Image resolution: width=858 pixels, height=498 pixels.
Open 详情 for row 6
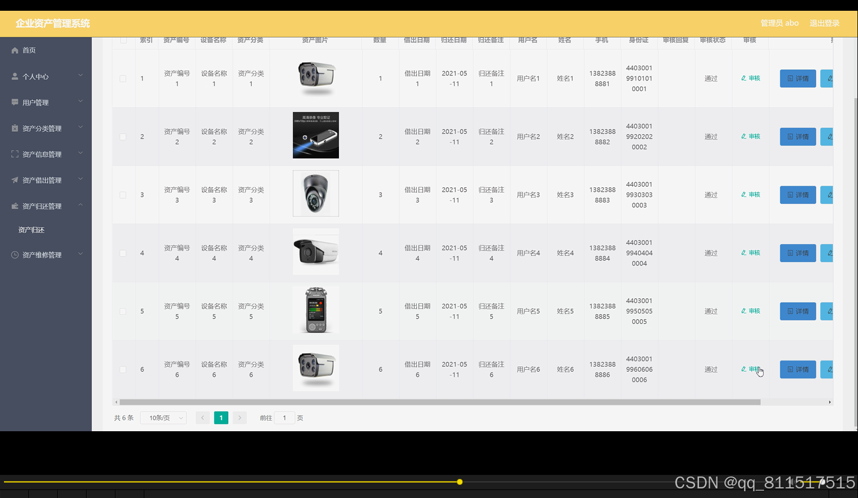(798, 370)
